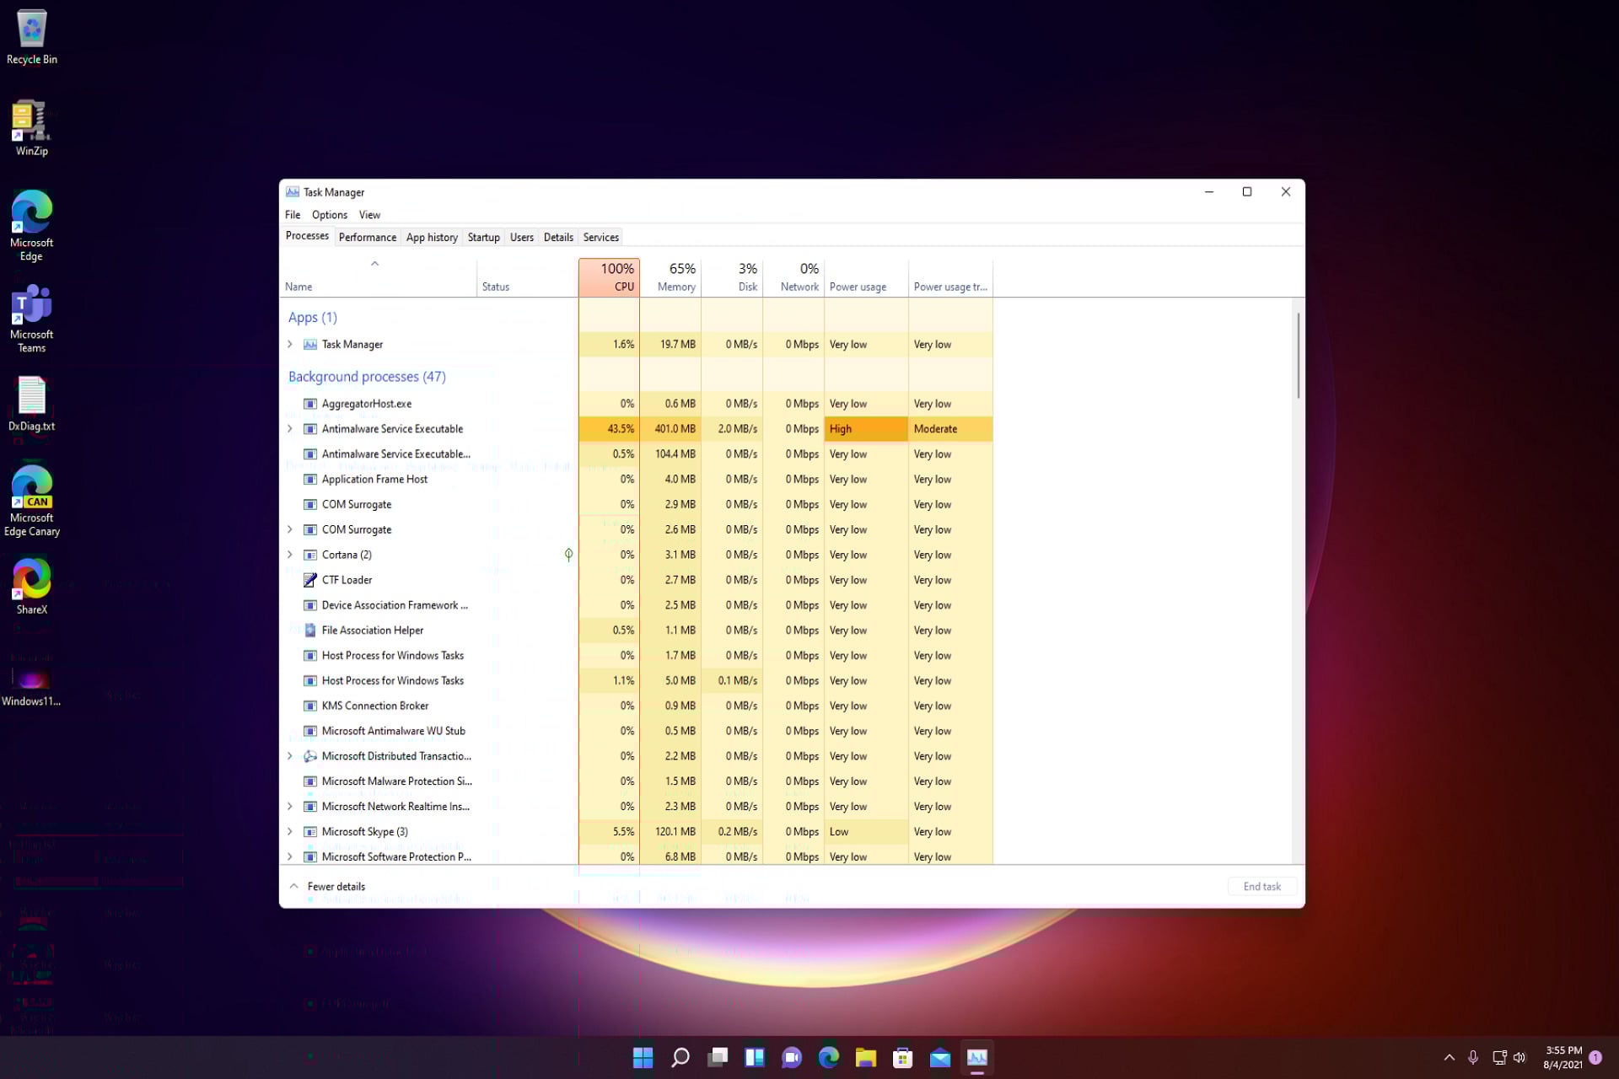The image size is (1619, 1079).
Task: Launch Microsoft Edge from the taskbar
Action: pos(829,1058)
